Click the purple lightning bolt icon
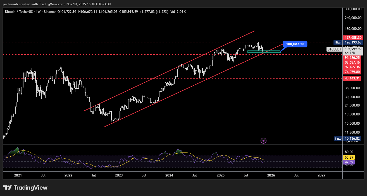This screenshot has width=367, height=196. tap(263, 141)
